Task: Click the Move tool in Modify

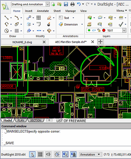Action: pyautogui.click(x=29, y=31)
